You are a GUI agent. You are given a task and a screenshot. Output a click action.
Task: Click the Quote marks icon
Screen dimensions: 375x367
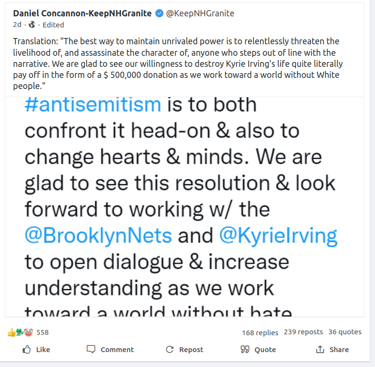[x=245, y=350]
